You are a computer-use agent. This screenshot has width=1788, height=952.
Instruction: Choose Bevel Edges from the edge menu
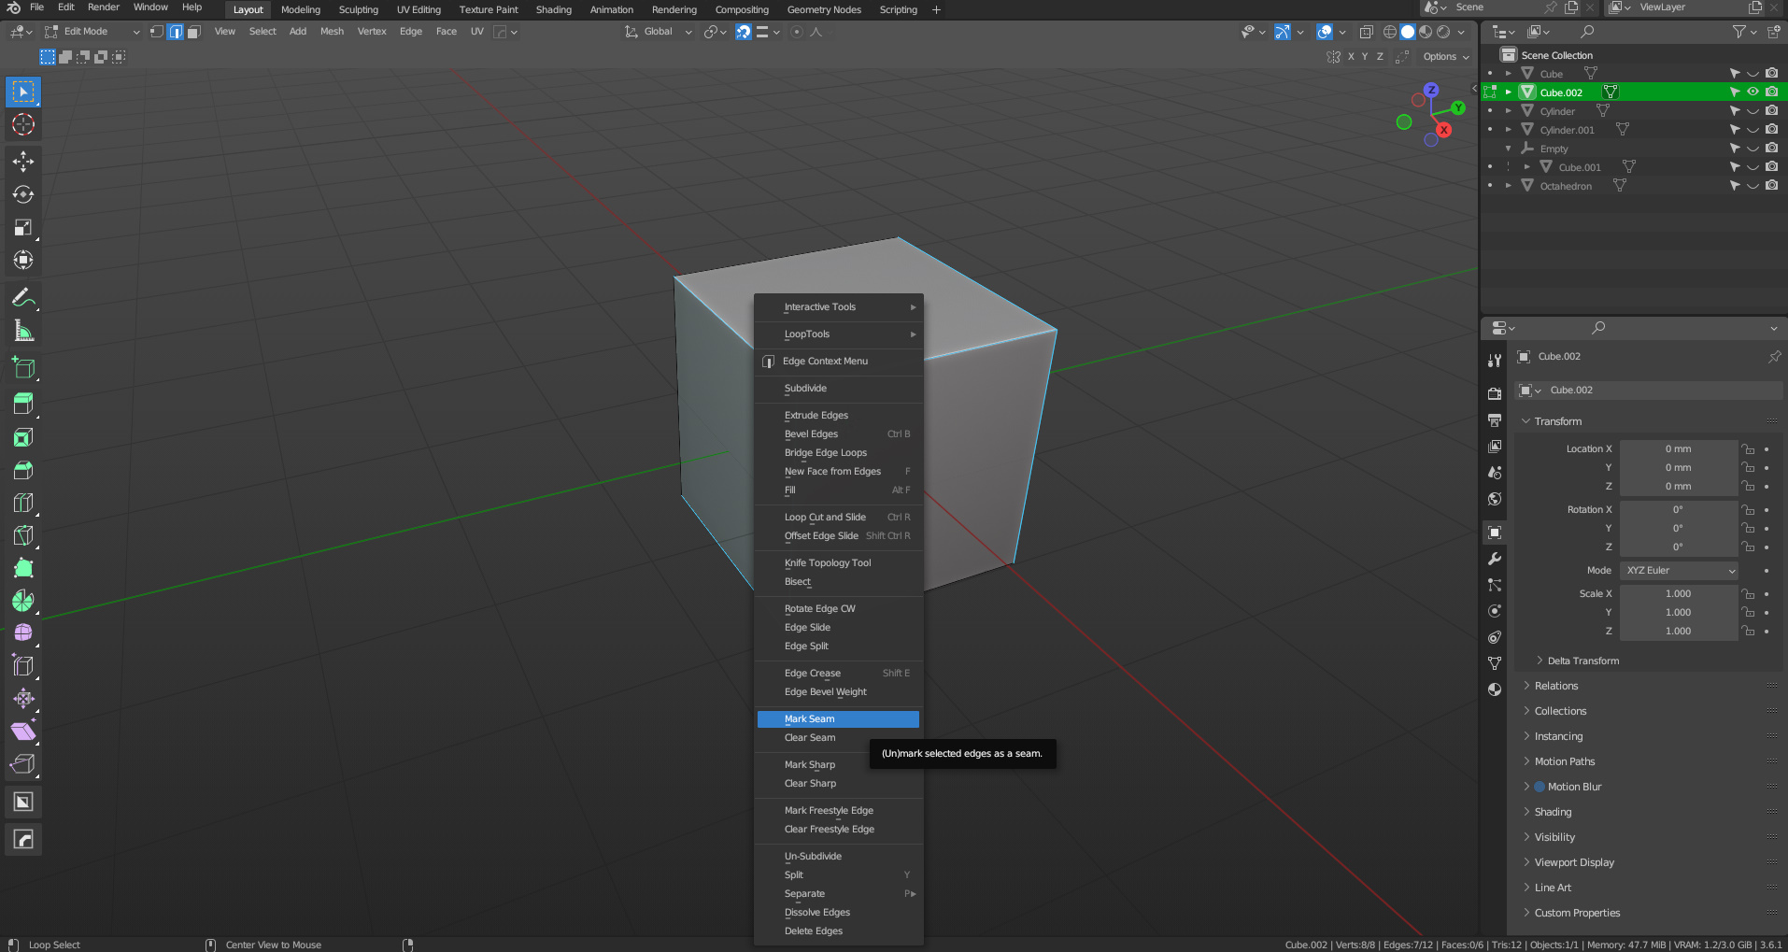[811, 434]
